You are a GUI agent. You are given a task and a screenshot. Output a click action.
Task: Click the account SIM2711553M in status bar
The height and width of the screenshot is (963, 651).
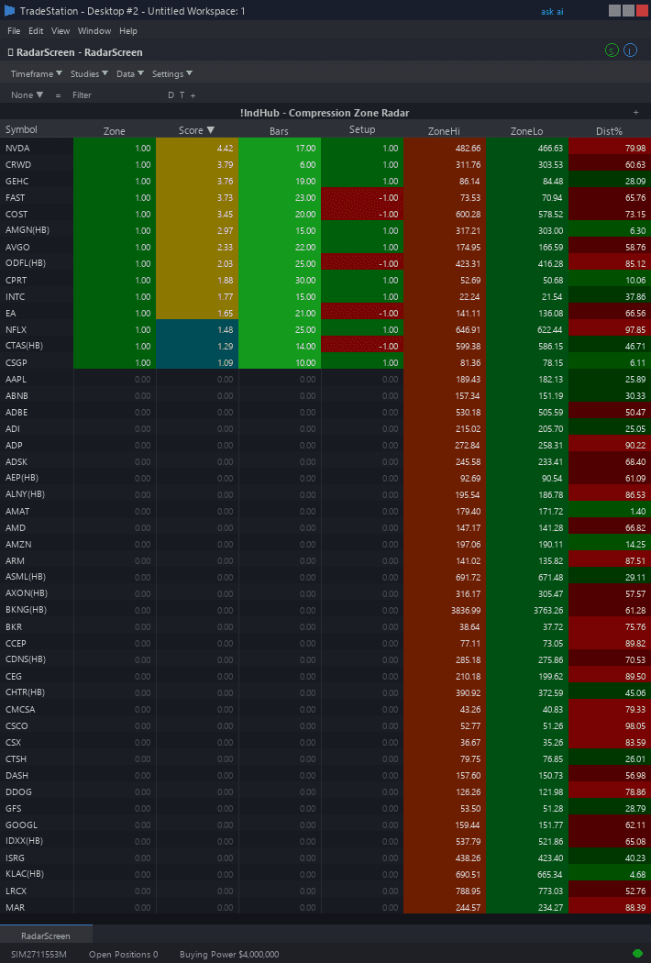coord(39,955)
